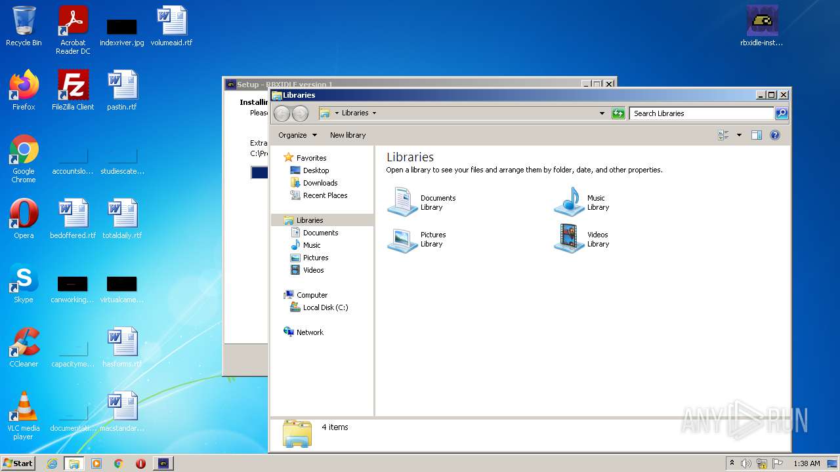Image resolution: width=840 pixels, height=472 pixels.
Task: Click the New library button
Action: (348, 135)
